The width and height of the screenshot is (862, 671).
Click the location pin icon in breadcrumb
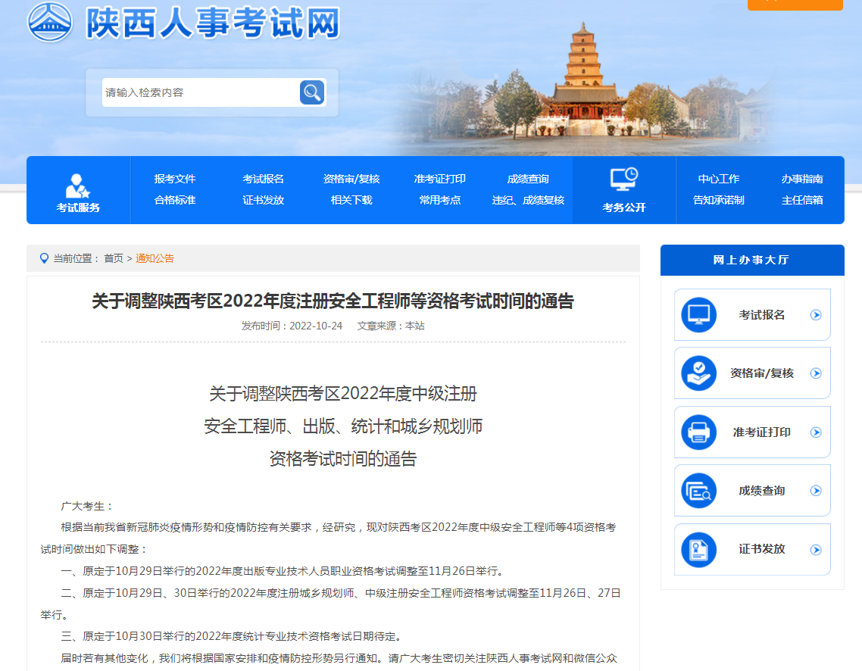coord(44,258)
